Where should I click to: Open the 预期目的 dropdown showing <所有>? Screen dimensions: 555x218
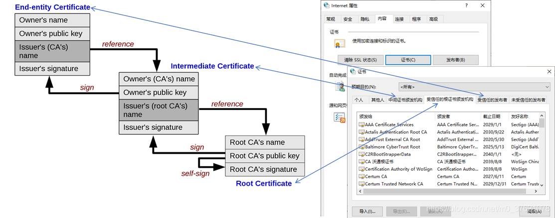(474, 87)
